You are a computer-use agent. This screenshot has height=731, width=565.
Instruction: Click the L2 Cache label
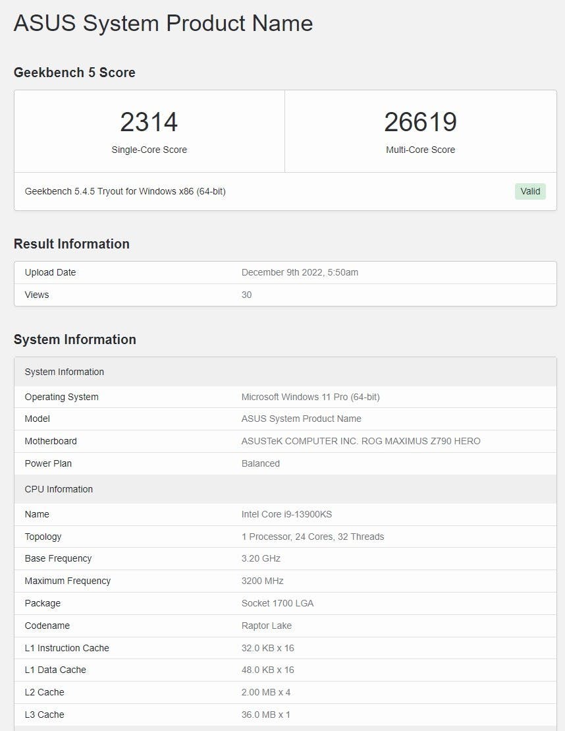point(44,692)
